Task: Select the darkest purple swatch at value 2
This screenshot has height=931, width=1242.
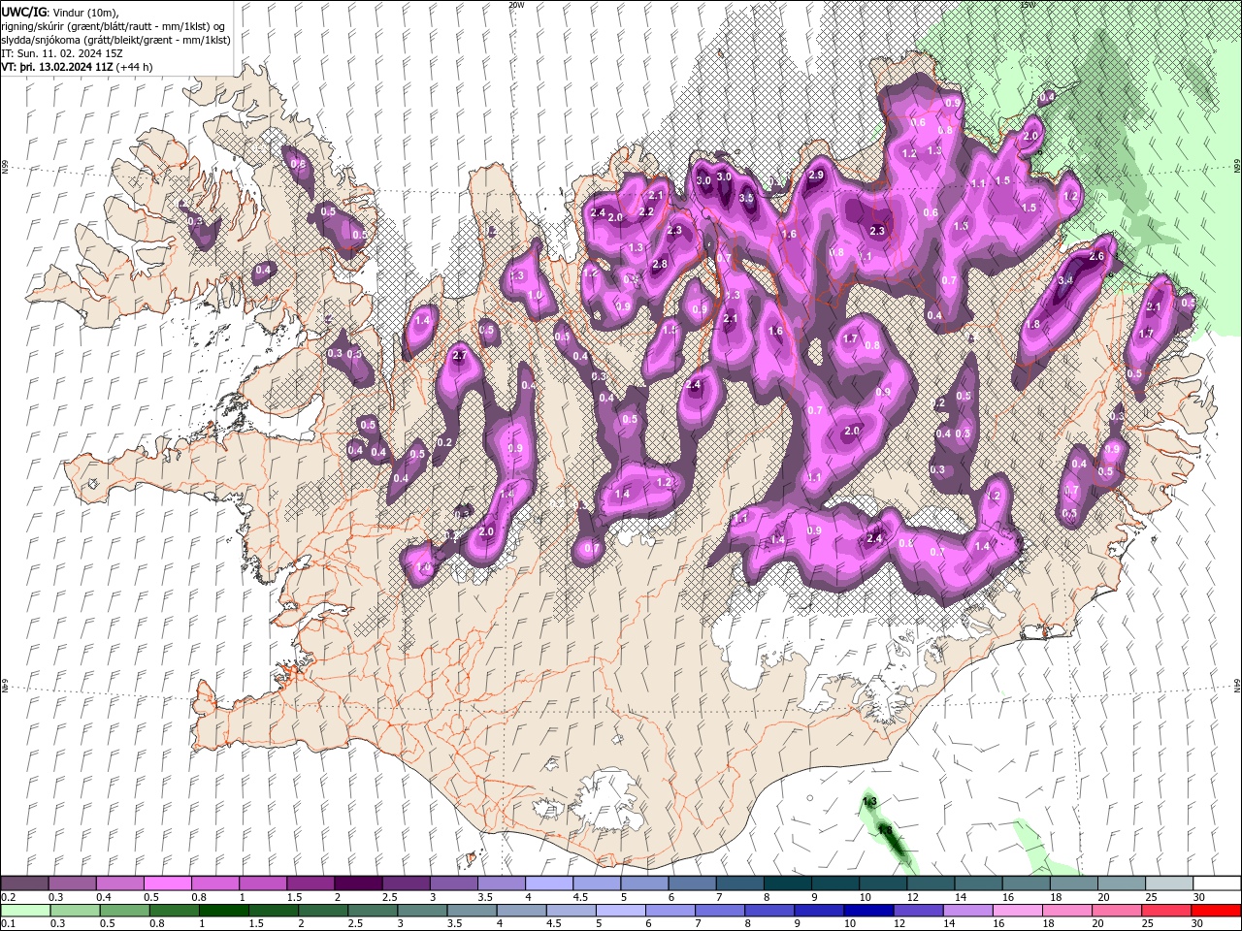Action: pyautogui.click(x=358, y=883)
